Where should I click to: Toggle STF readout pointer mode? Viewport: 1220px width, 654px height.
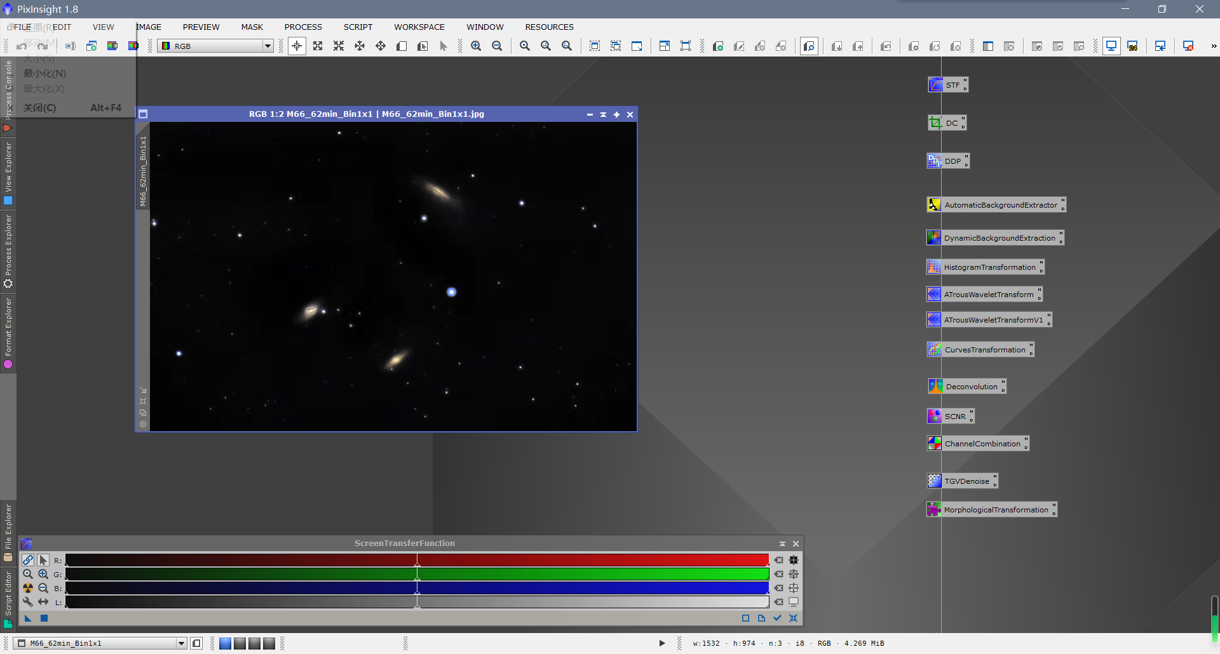tap(43, 560)
